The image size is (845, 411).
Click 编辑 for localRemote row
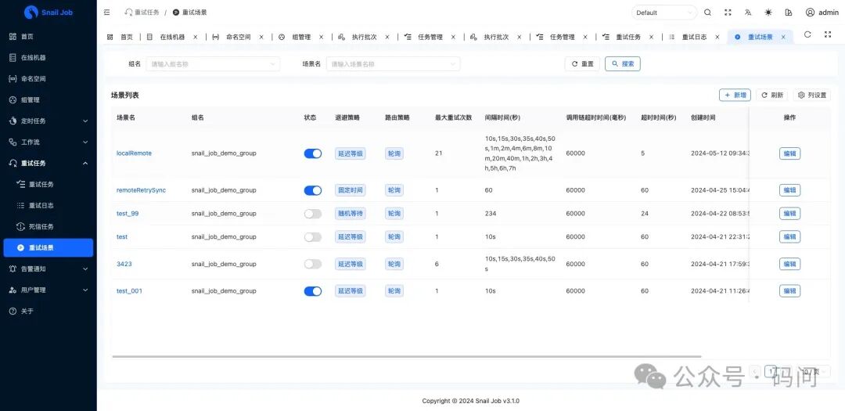pyautogui.click(x=789, y=153)
